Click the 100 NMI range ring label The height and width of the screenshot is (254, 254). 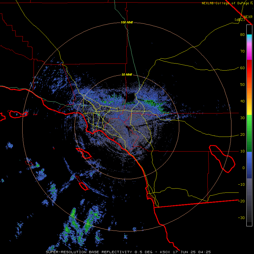[127, 22]
